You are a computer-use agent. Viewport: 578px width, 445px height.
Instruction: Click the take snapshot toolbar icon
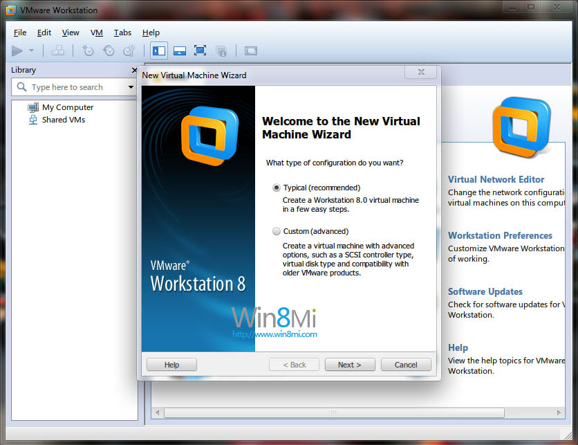(88, 51)
